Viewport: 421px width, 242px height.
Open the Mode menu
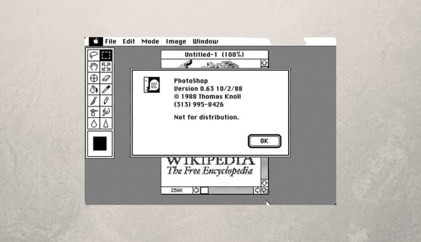pyautogui.click(x=150, y=41)
